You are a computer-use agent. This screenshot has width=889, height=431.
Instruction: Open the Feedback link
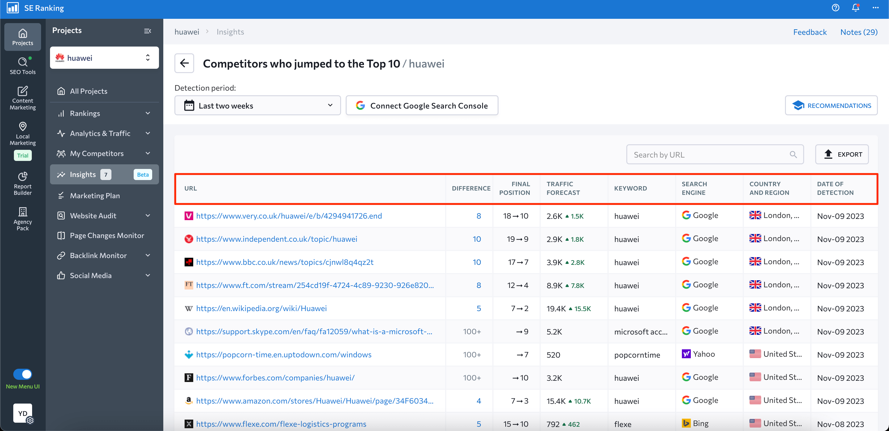[810, 32]
